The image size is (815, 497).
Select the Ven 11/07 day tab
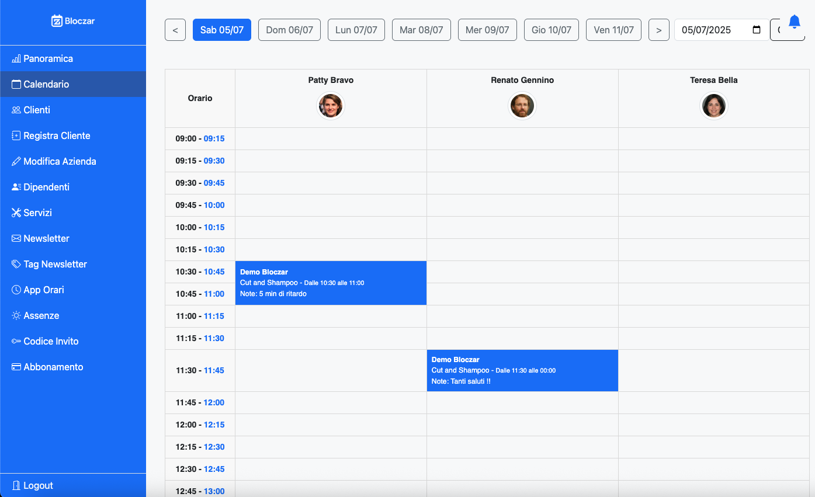(613, 30)
